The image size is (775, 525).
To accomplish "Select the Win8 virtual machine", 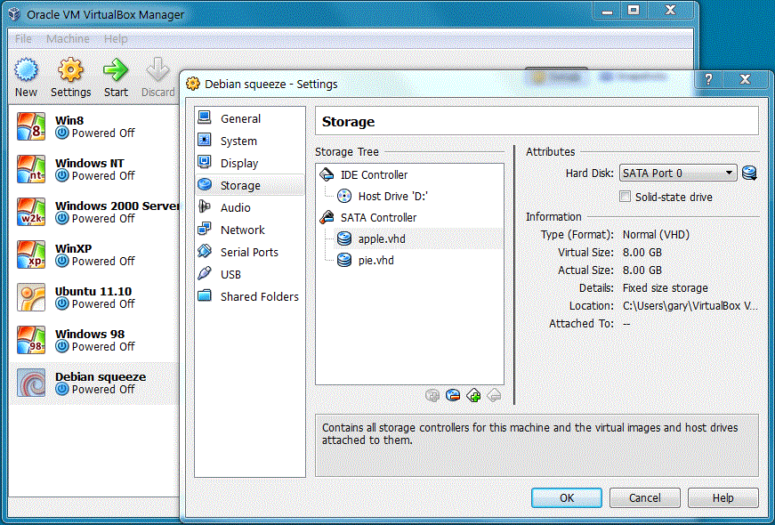I will (94, 126).
